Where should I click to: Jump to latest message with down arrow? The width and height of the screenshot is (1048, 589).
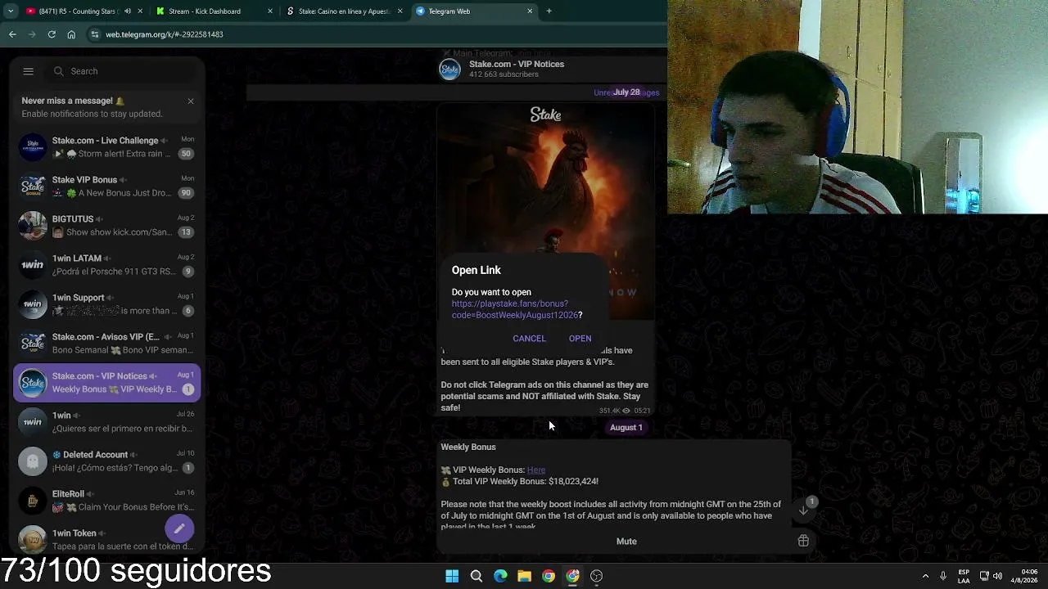803,510
